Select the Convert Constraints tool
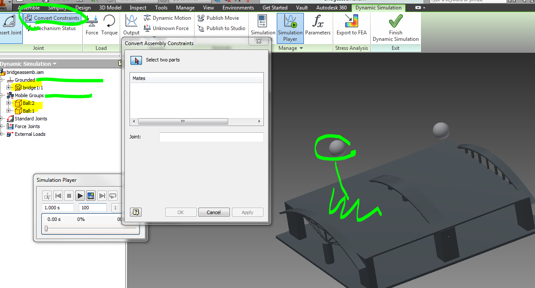 coord(52,18)
